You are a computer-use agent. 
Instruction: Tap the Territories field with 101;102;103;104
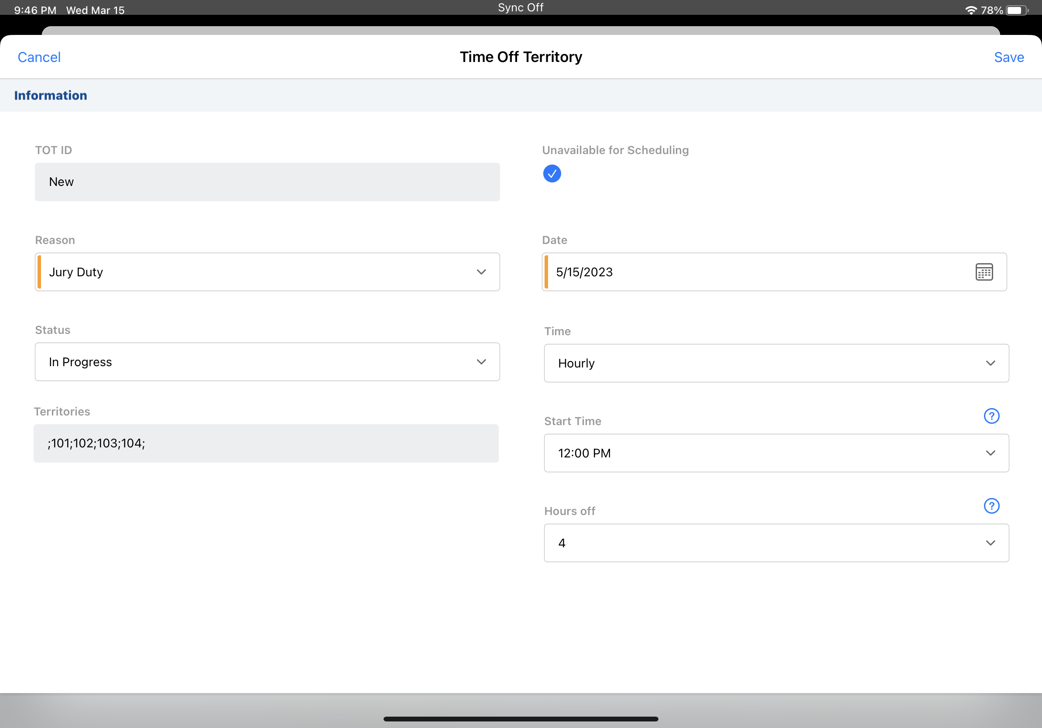point(266,443)
